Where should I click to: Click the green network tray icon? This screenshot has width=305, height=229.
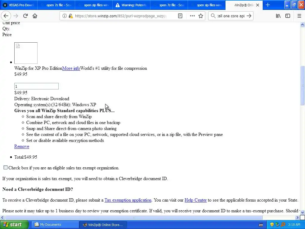click(x=278, y=225)
